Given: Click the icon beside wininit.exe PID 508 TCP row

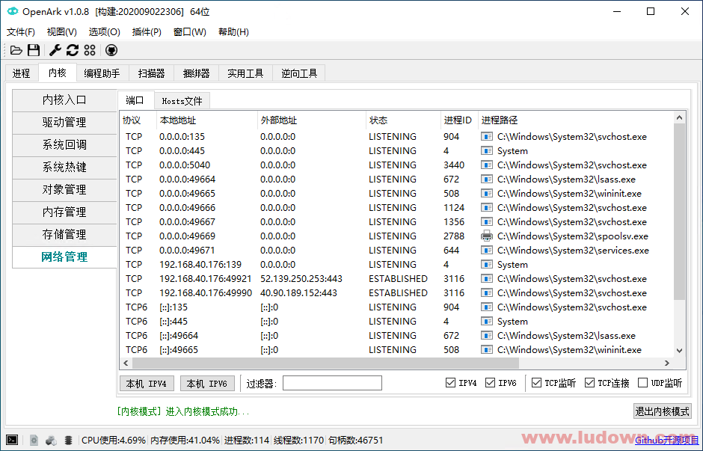Looking at the screenshot, I should pyautogui.click(x=486, y=193).
